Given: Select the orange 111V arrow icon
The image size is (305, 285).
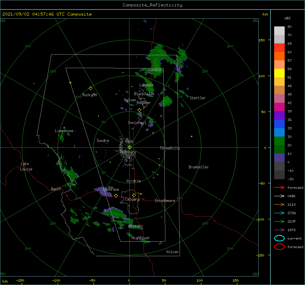Looking at the screenshot, I should click(x=279, y=204).
